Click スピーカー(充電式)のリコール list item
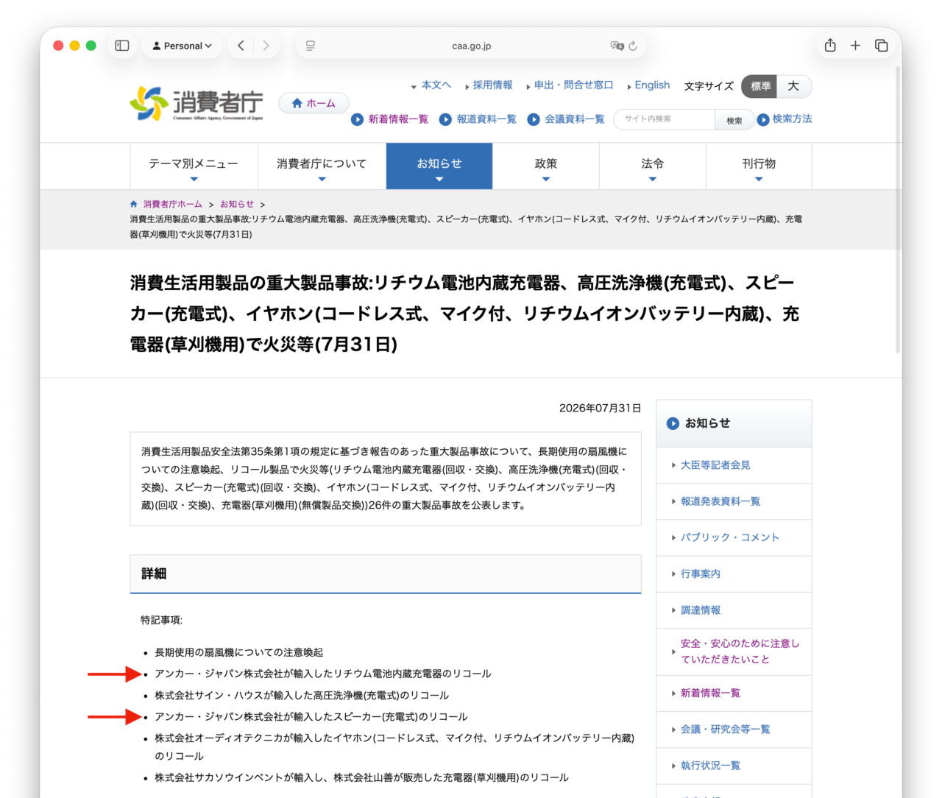Screen dimensions: 942x798 click(x=311, y=716)
